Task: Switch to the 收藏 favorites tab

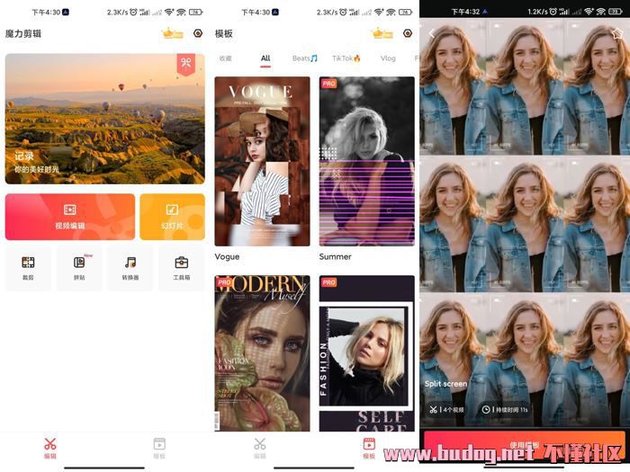Action: (225, 58)
